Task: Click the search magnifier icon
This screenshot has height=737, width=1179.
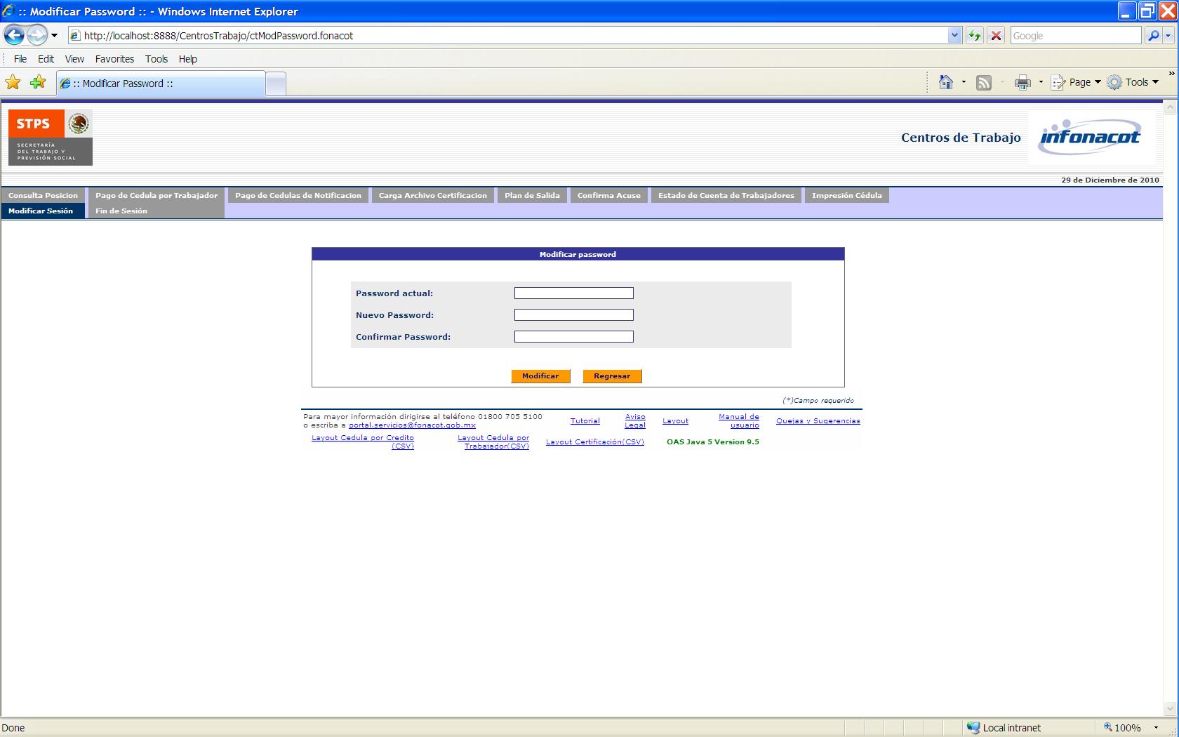Action: [x=1152, y=35]
